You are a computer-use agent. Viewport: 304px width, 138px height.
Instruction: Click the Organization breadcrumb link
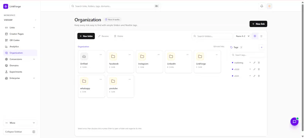83,47
